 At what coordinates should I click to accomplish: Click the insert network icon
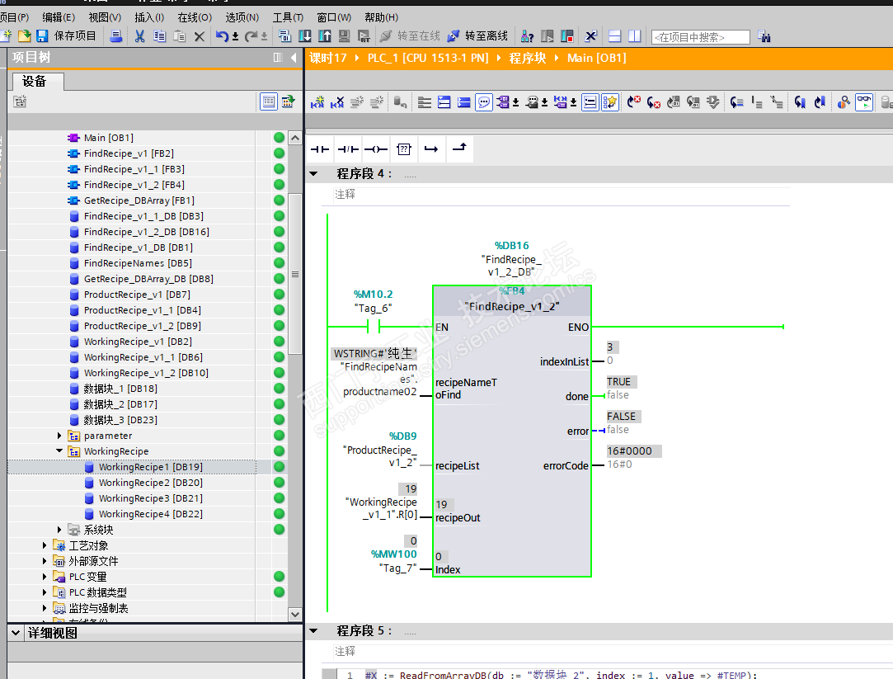[317, 102]
